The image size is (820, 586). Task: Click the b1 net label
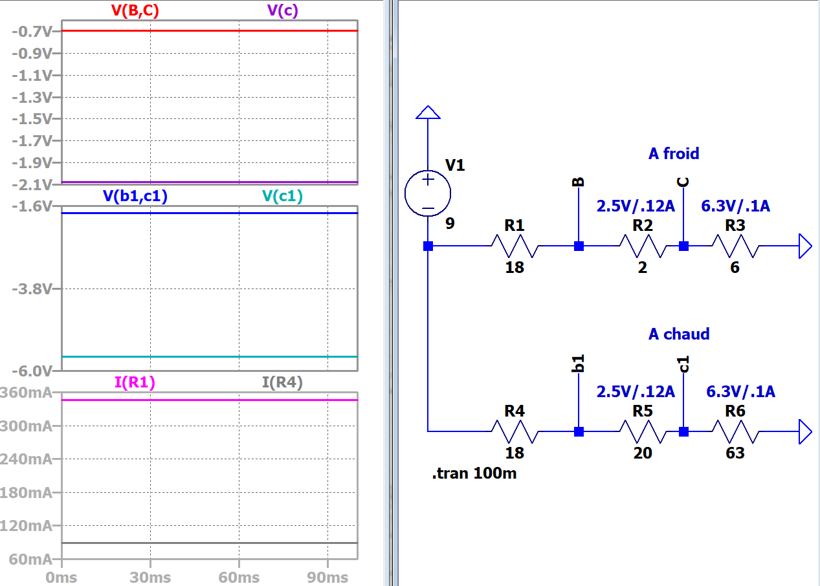(x=579, y=363)
